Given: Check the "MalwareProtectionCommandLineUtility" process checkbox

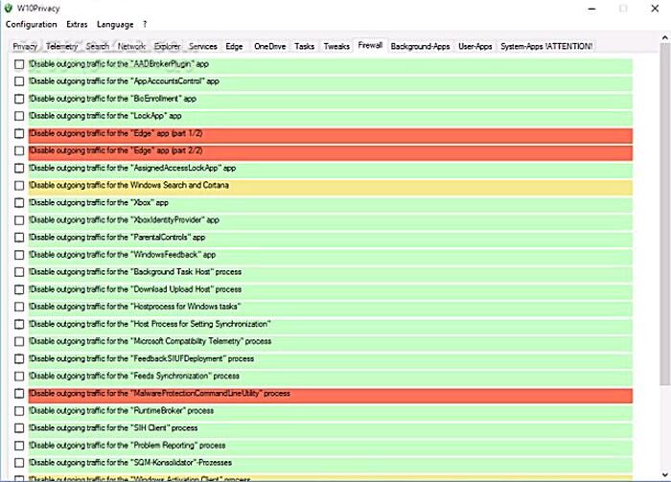Looking at the screenshot, I should 19,394.
